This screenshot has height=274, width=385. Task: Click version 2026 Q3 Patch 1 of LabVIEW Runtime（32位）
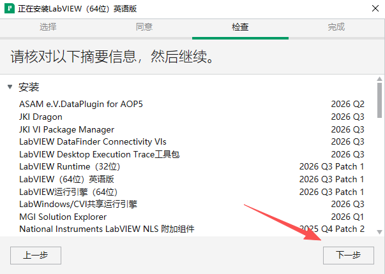point(331,167)
